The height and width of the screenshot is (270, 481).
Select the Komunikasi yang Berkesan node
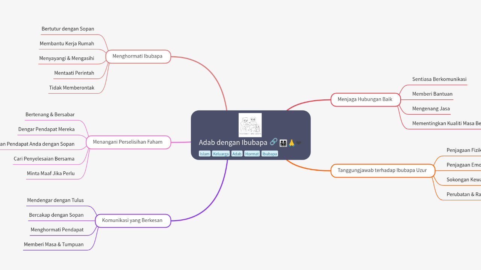click(132, 220)
